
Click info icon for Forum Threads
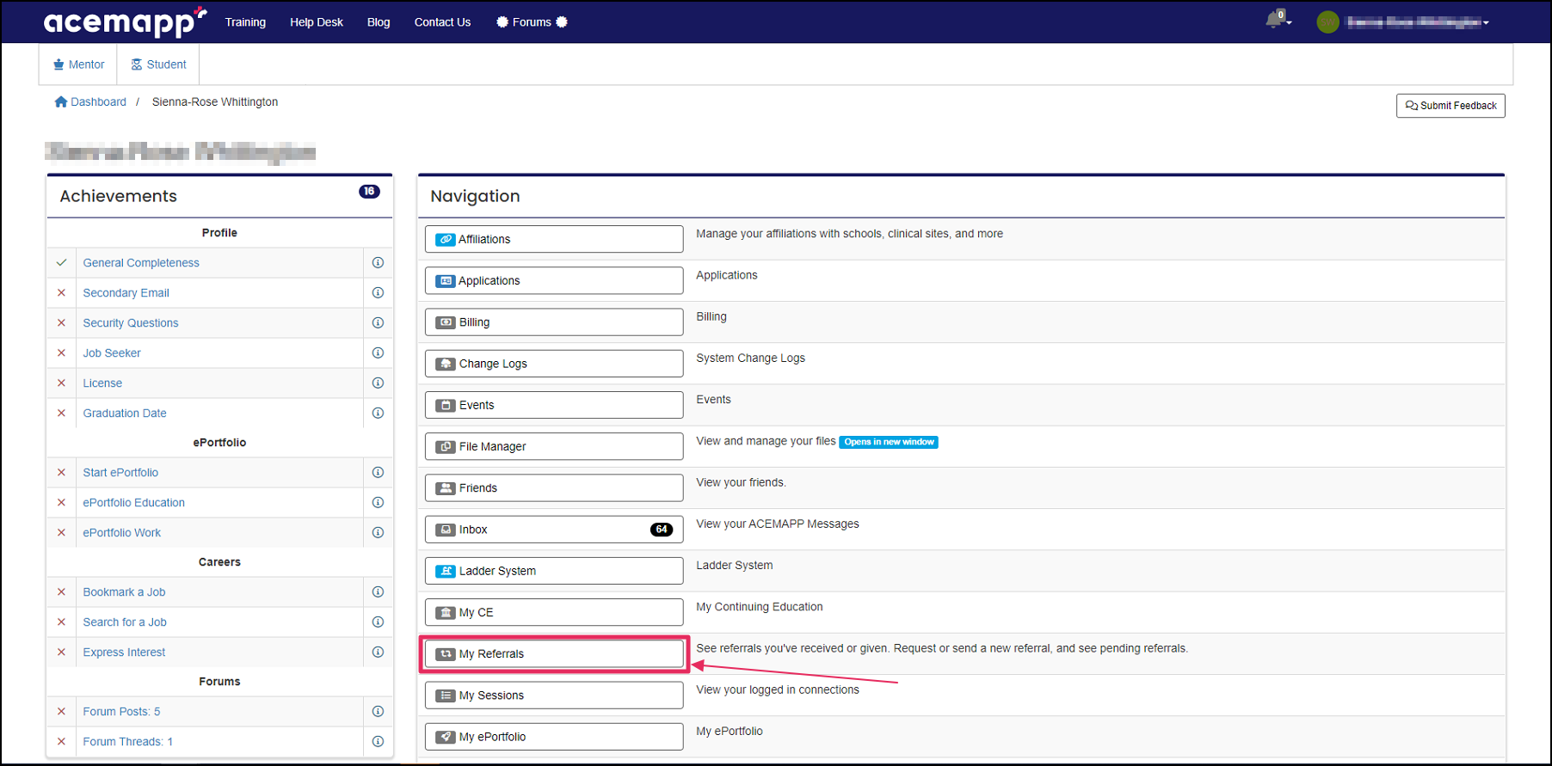(x=378, y=742)
